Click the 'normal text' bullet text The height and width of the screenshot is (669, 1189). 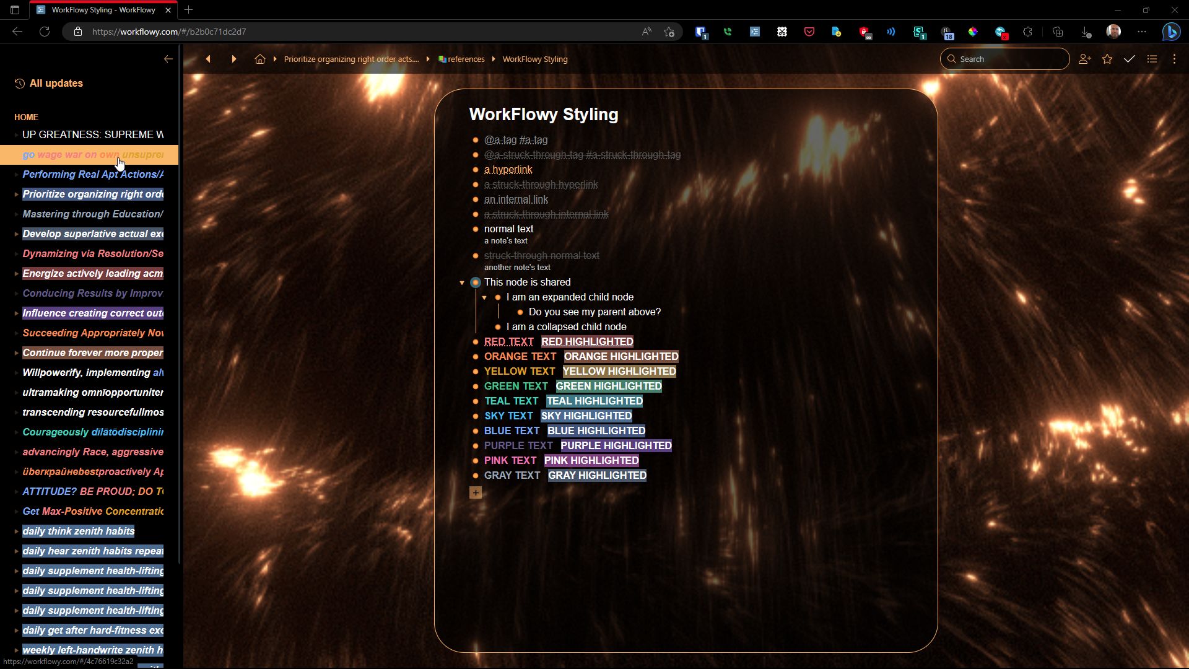pos(508,229)
